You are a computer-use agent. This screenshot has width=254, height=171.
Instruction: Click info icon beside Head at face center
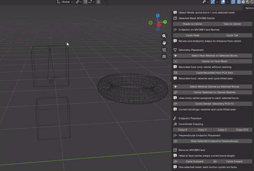point(175,155)
